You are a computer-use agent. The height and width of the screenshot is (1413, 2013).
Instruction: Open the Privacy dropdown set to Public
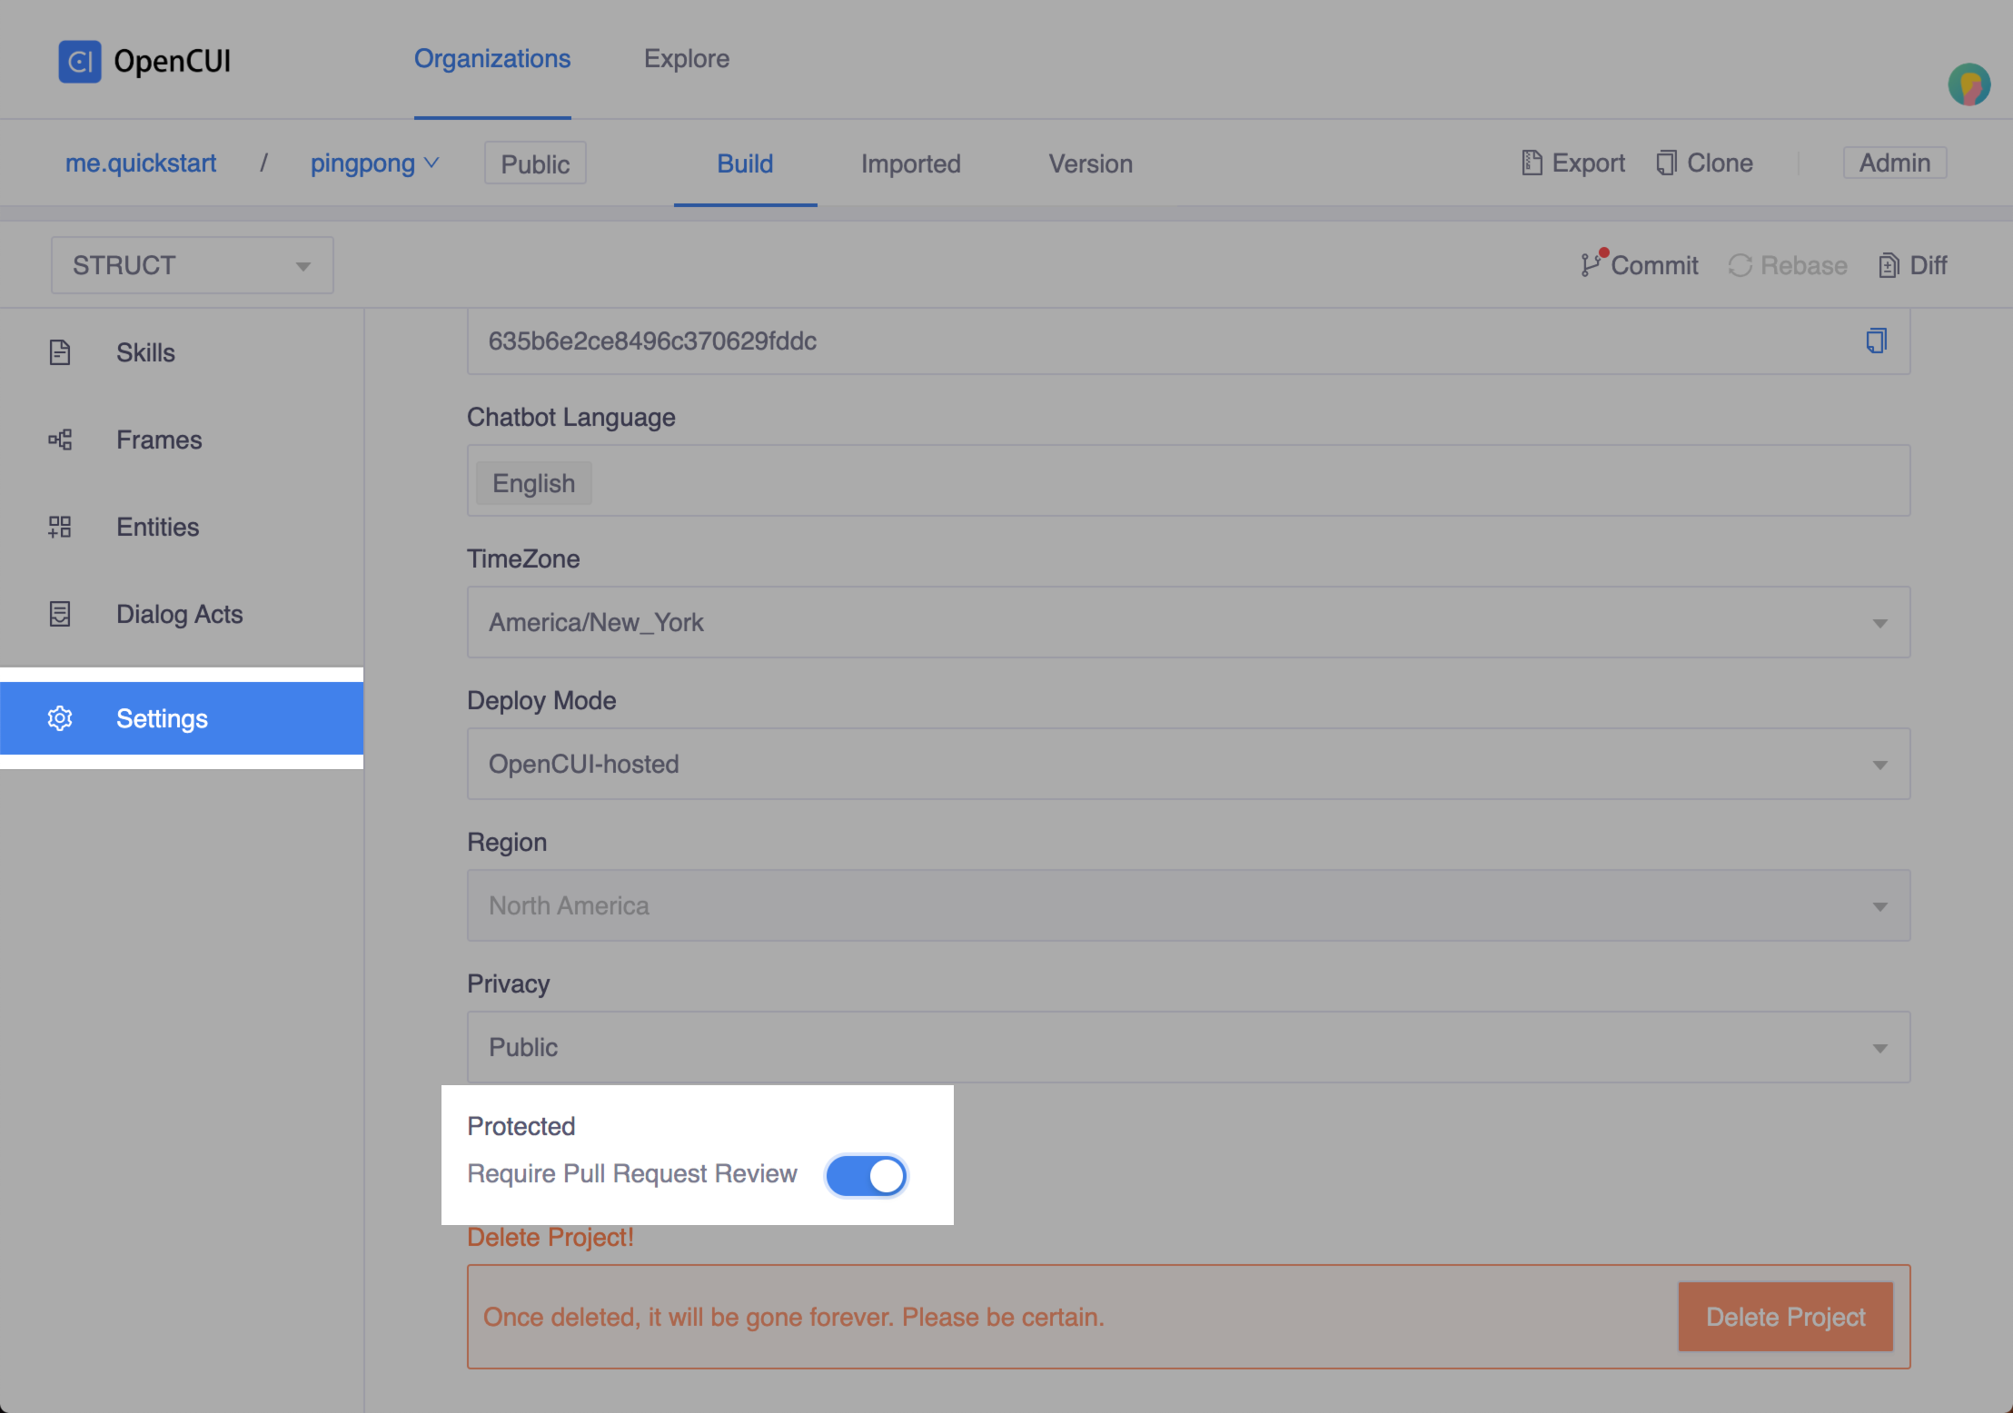(x=1188, y=1047)
